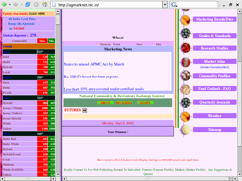Screen dimensions: 242x181
Task: Click the Forward navigation arrow
Action: (16, 5)
